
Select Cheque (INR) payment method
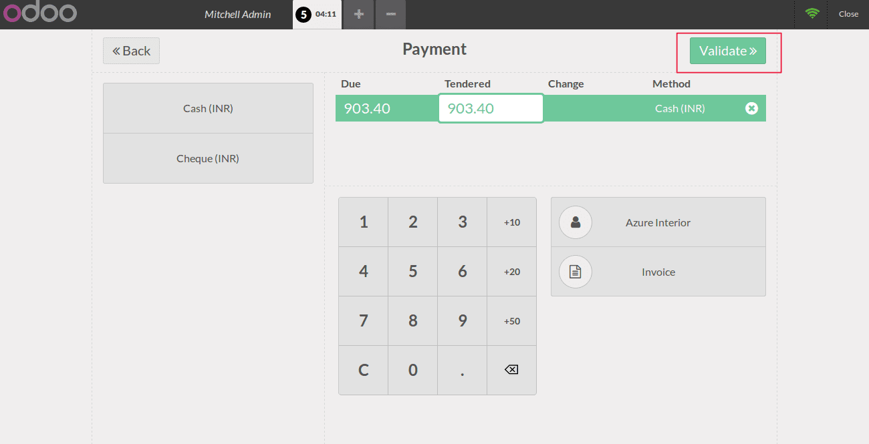tap(208, 158)
